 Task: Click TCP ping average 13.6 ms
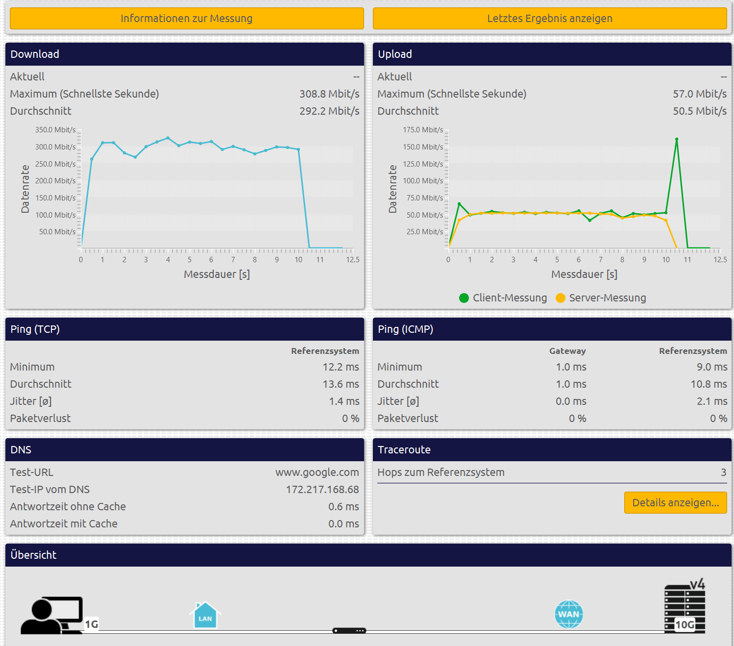(x=341, y=384)
